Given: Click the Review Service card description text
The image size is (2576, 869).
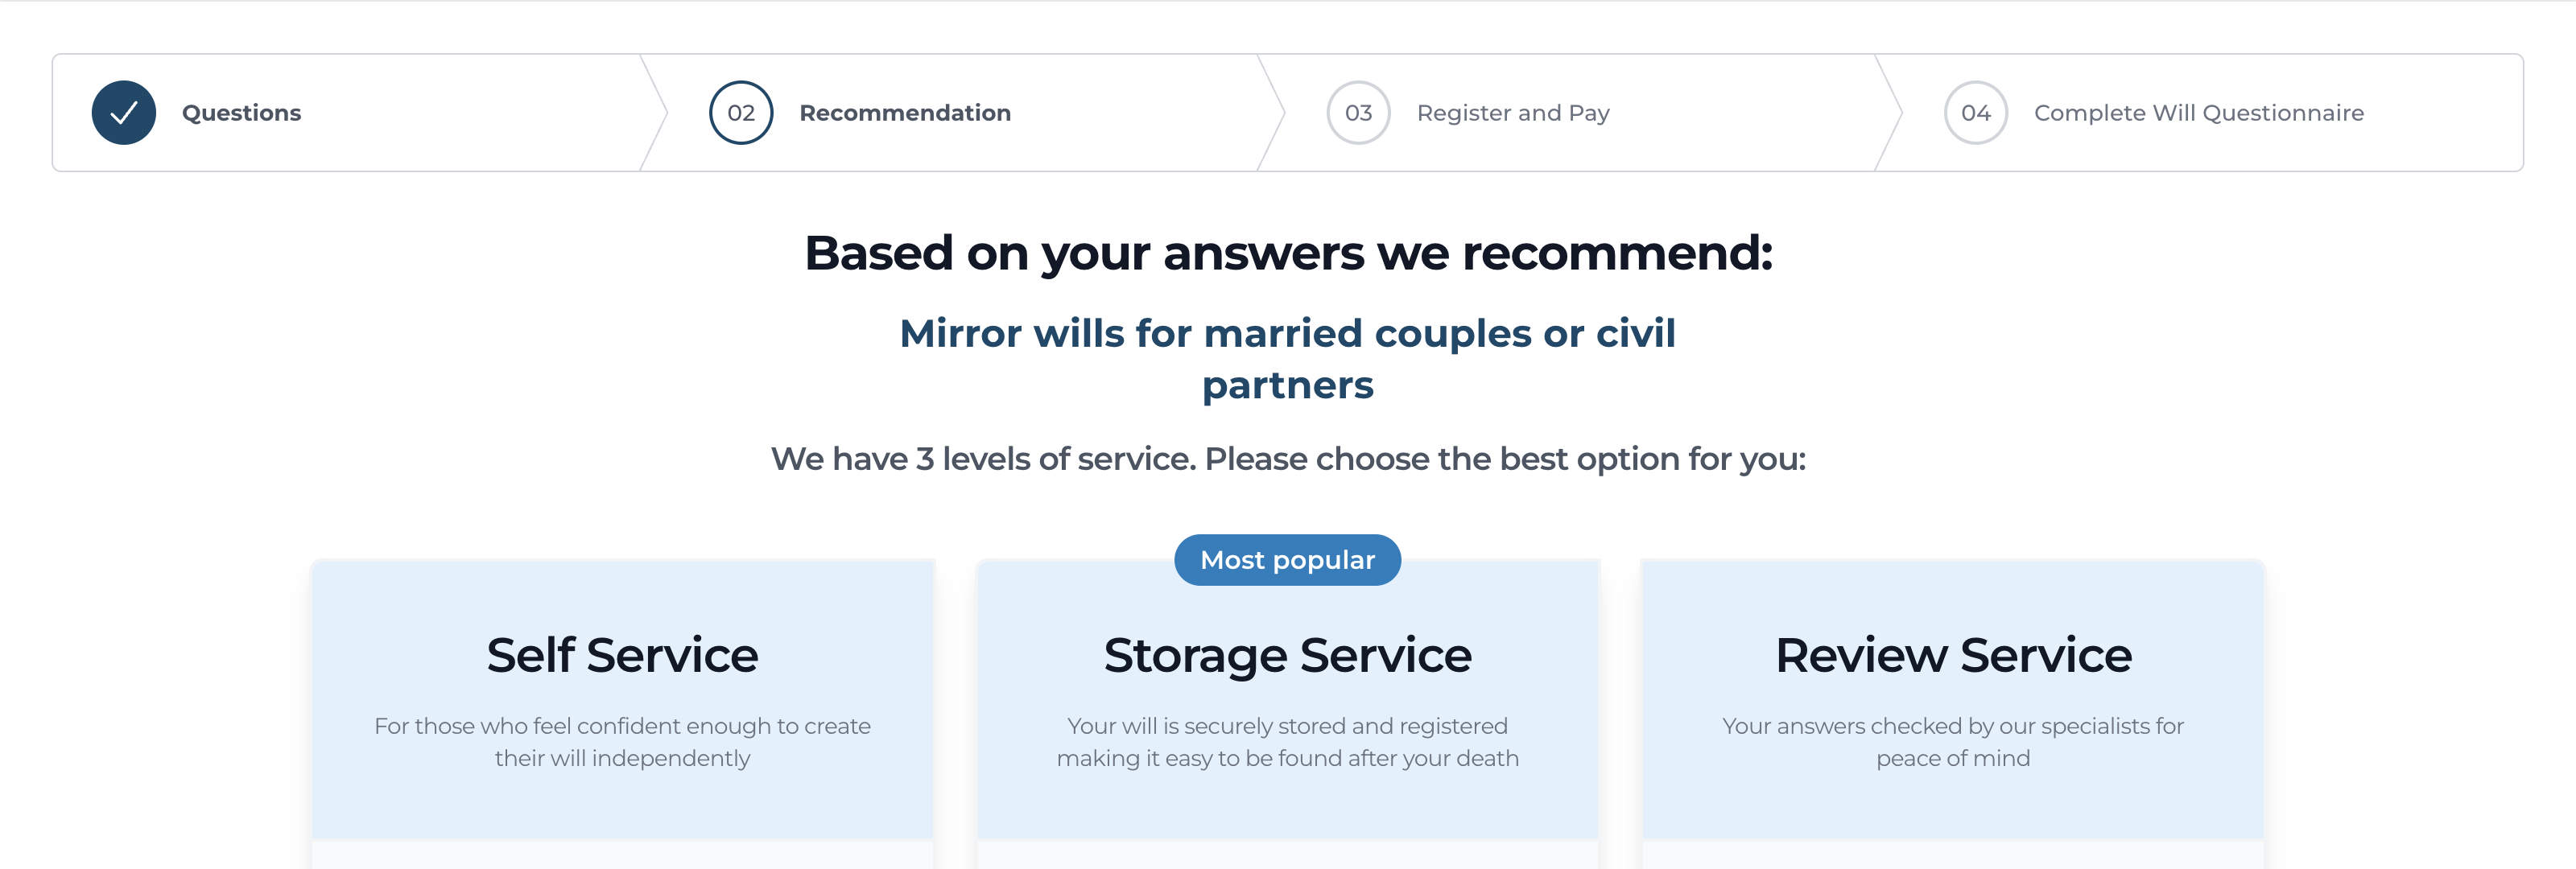Looking at the screenshot, I should (1953, 742).
